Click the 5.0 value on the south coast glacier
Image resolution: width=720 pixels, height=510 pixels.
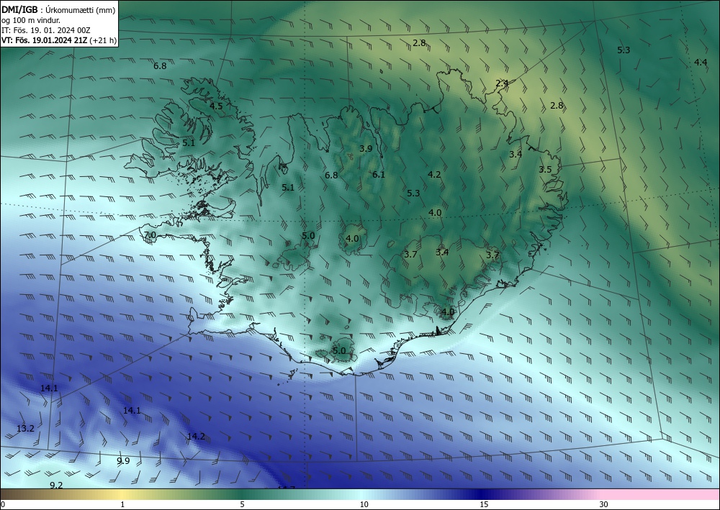(x=339, y=351)
